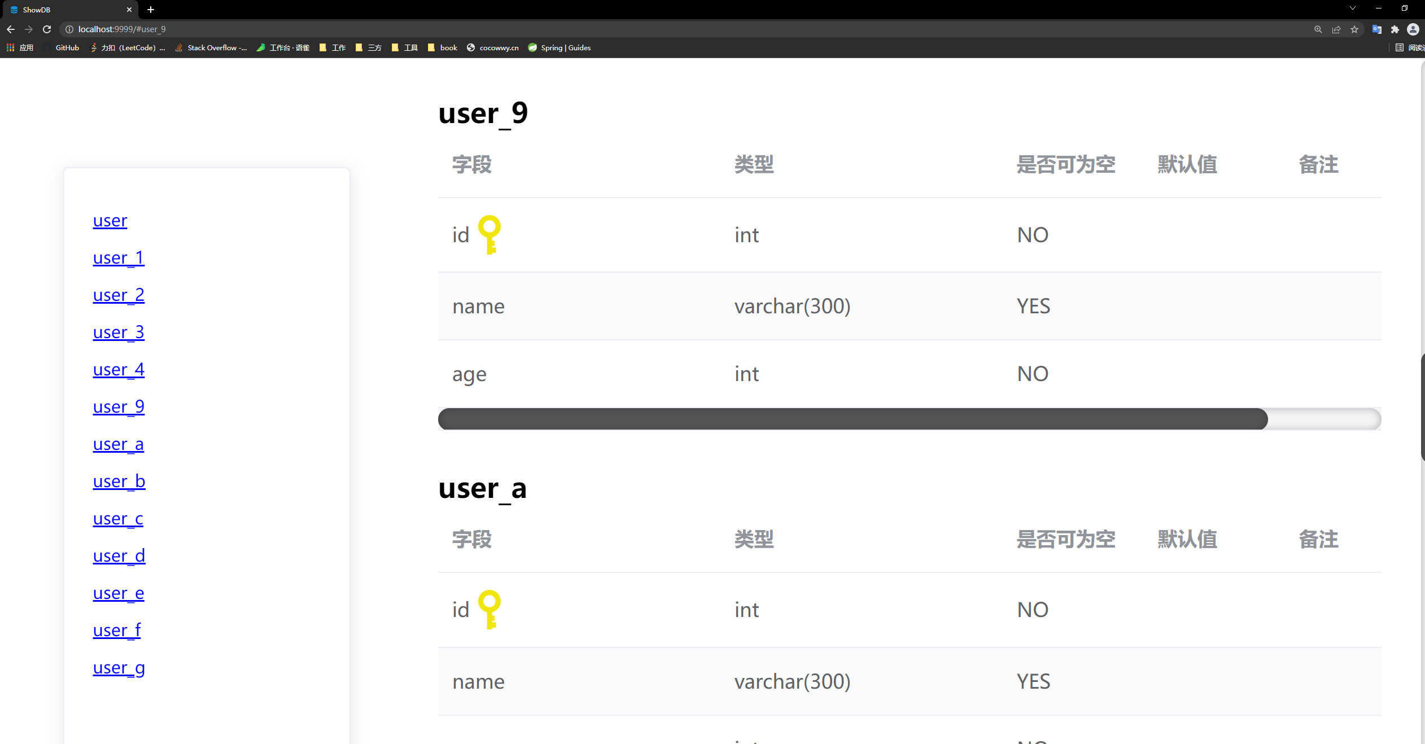The height and width of the screenshot is (744, 1425).
Task: Open the user_3 table link
Action: (x=119, y=332)
